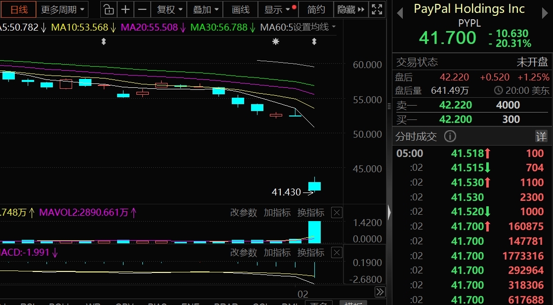Go to previous stock with left arrow
553x305 pixels.
(x=400, y=13)
